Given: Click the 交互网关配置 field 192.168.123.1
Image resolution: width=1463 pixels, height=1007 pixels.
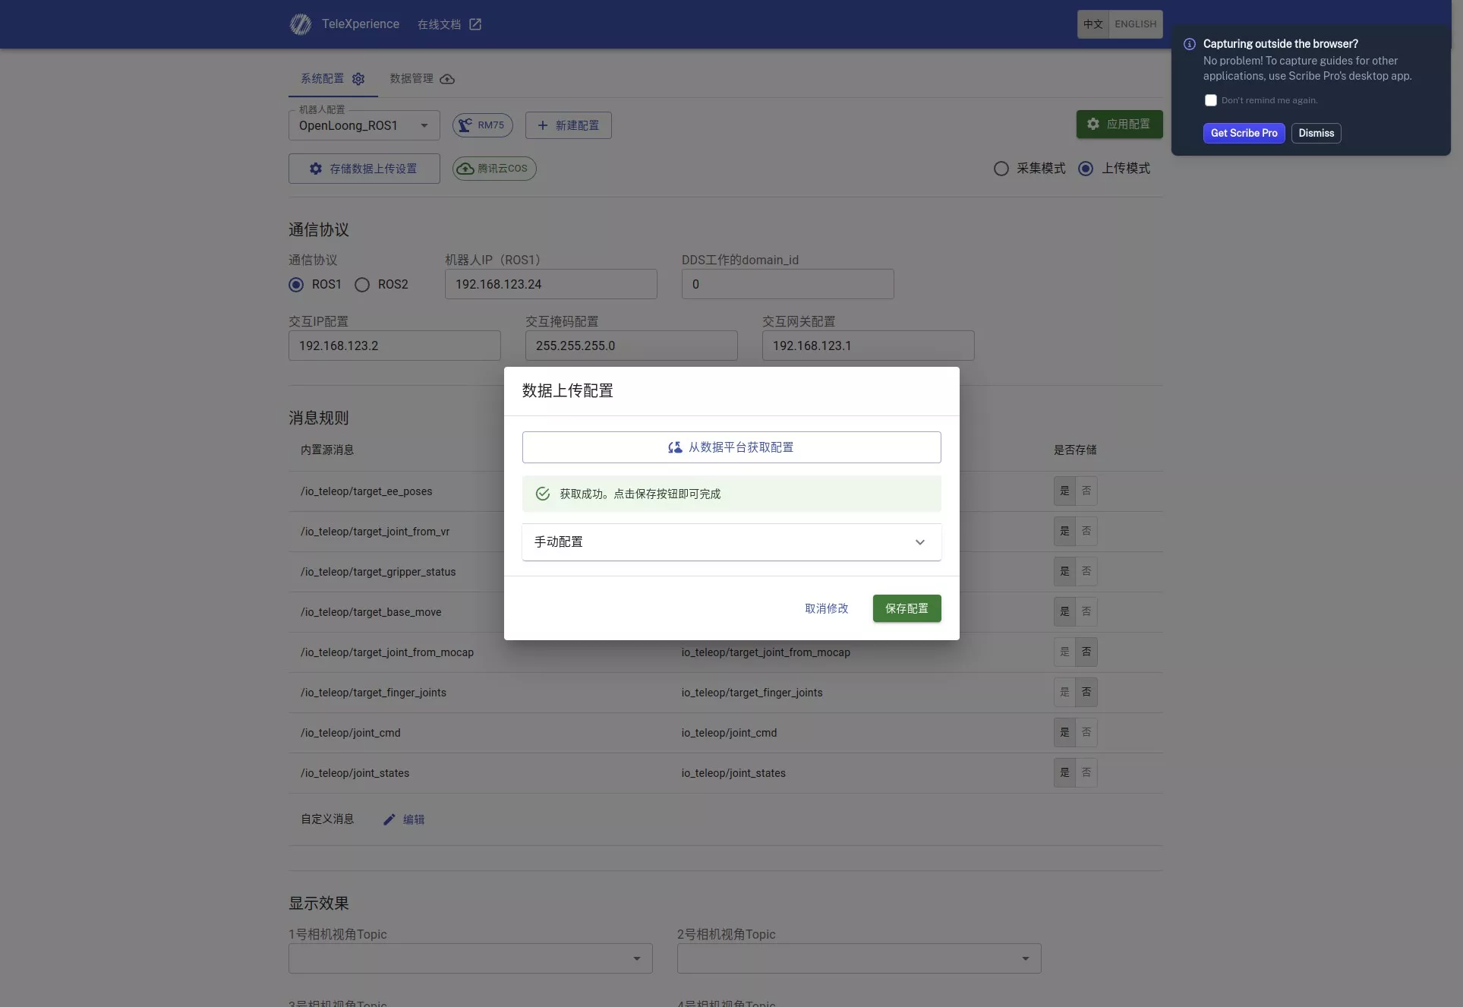Looking at the screenshot, I should pos(869,346).
